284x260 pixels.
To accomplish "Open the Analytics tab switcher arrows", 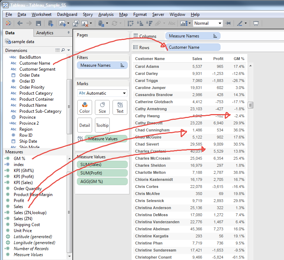I will pyautogui.click(x=69, y=32).
